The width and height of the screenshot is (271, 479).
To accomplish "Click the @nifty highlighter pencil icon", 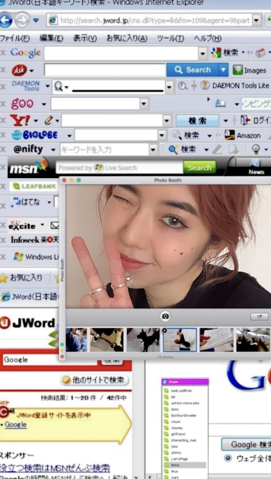I will (217, 149).
